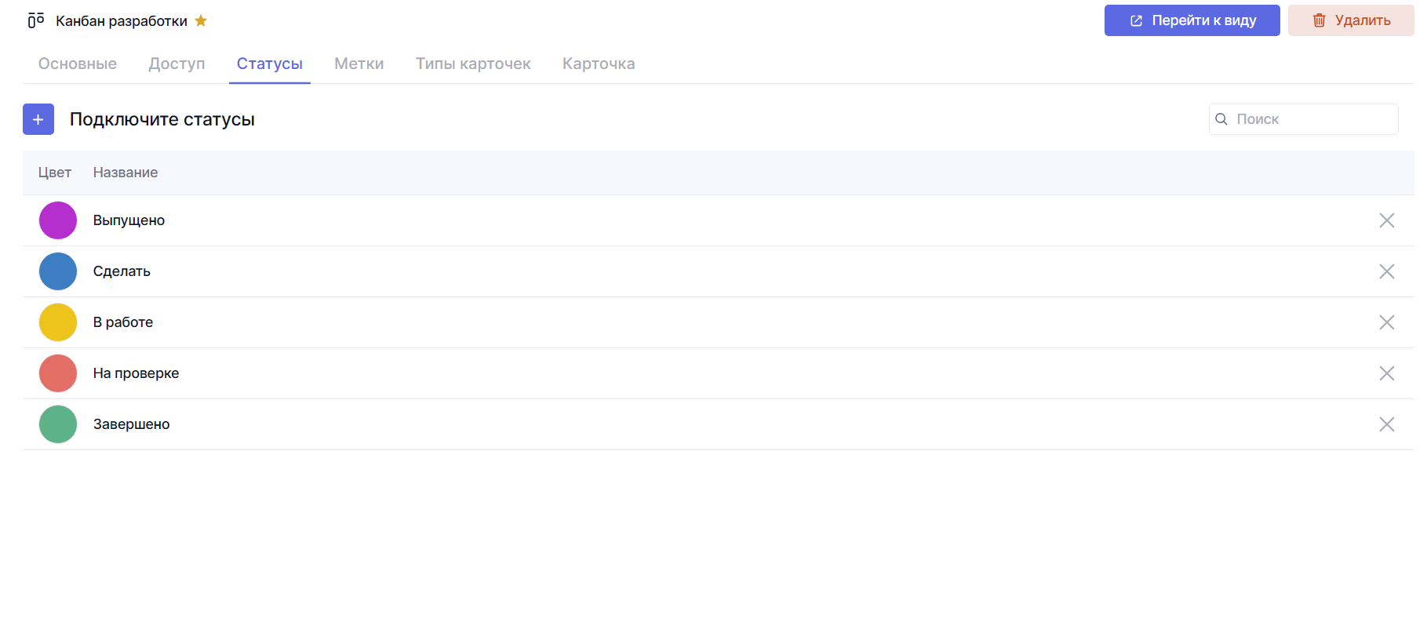Image resolution: width=1427 pixels, height=636 pixels.
Task: Remove the Выпущено status with its X
Action: 1387,220
